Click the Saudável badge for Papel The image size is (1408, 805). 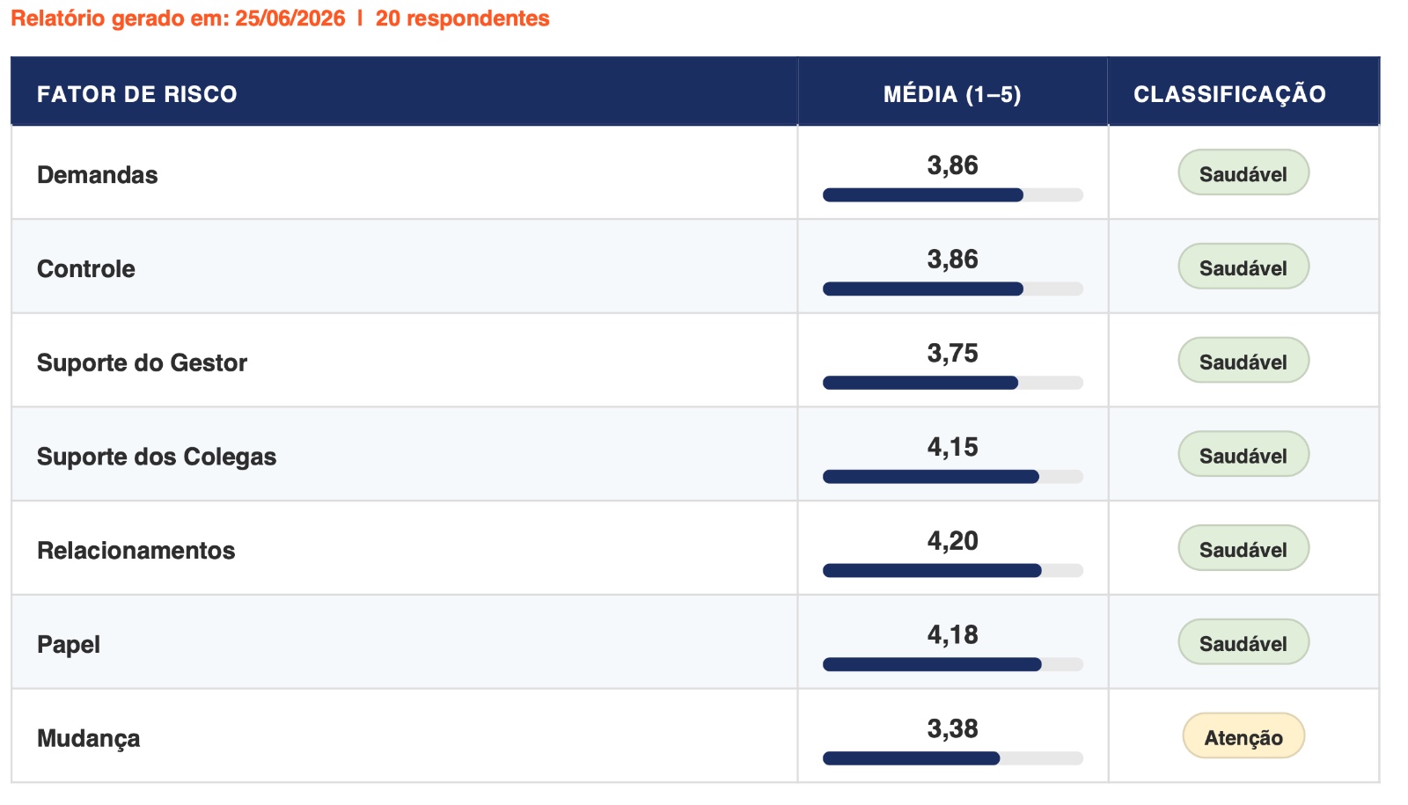1243,642
